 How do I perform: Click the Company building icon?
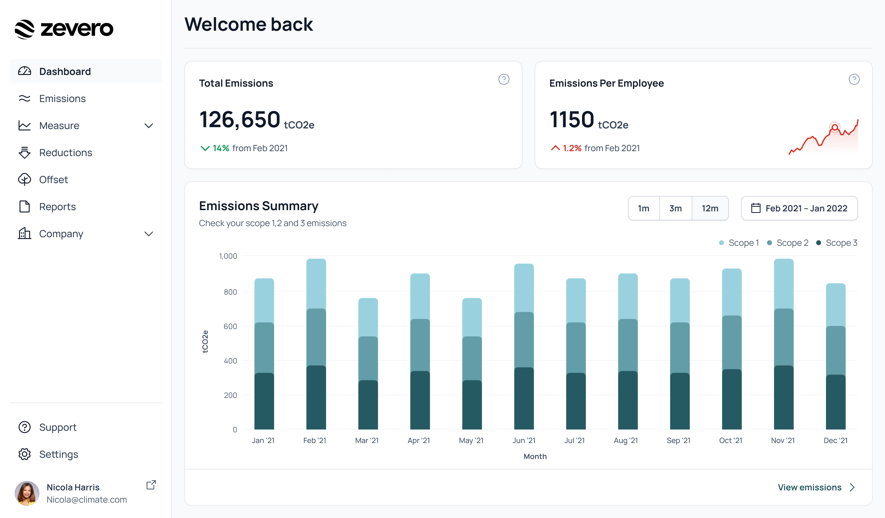click(25, 233)
